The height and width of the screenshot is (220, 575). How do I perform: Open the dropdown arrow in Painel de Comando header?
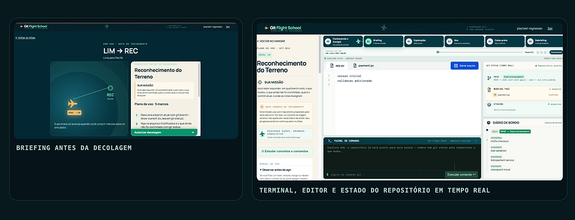click(476, 141)
